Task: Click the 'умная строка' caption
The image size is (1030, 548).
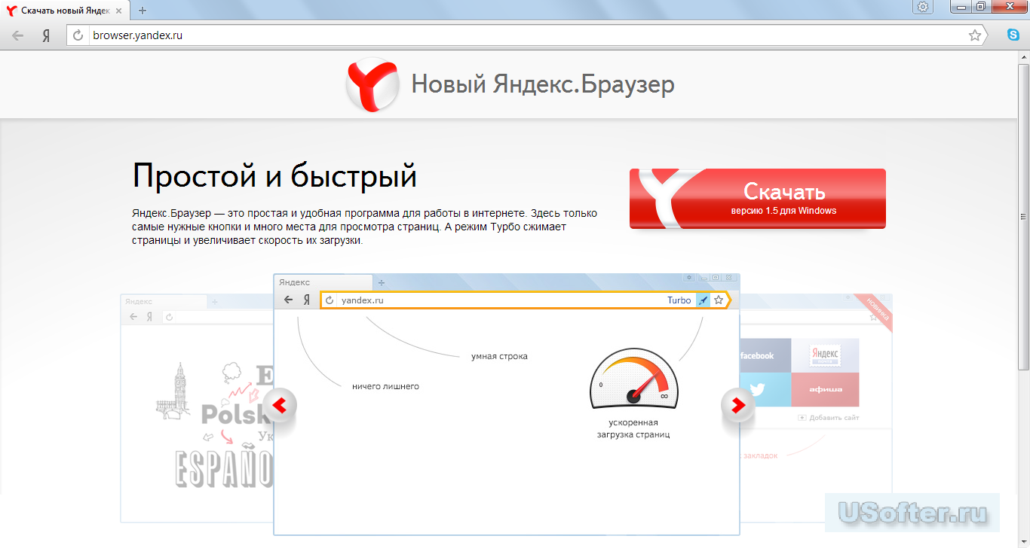Action: coord(499,356)
